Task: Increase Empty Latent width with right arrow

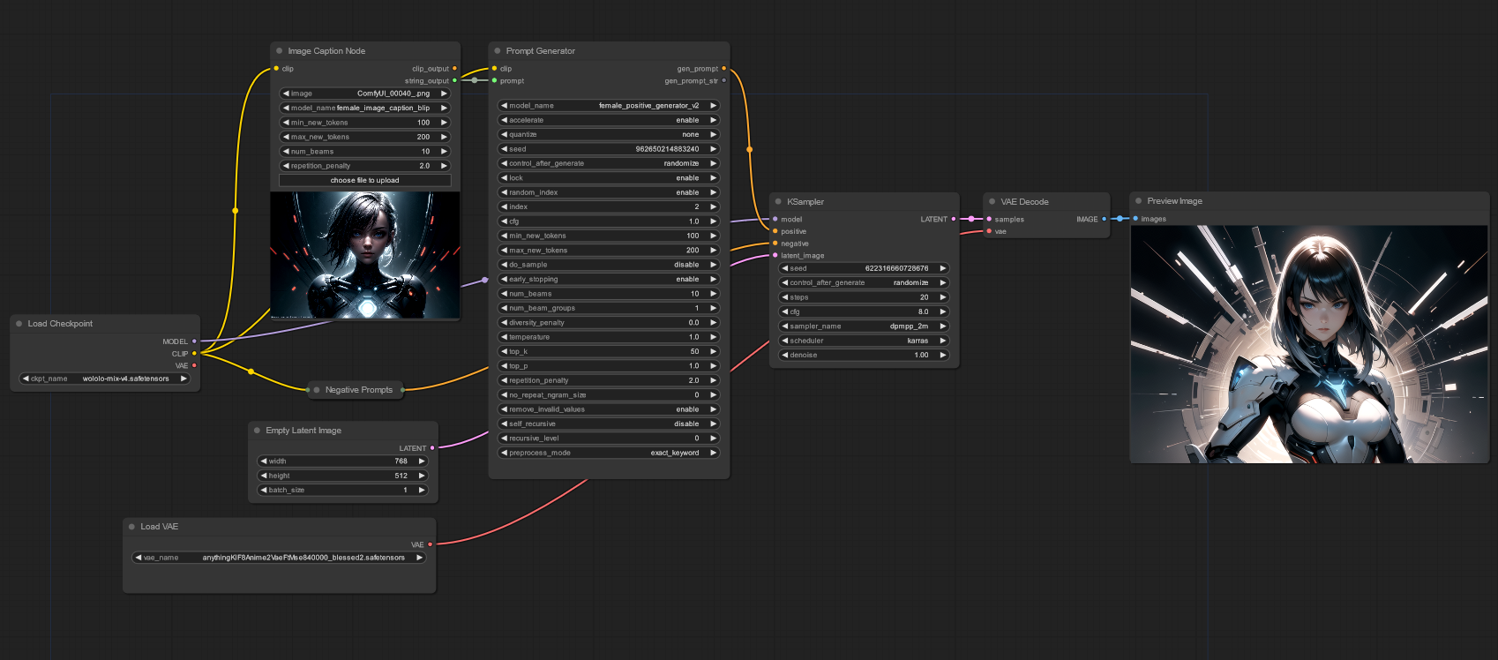Action: tap(422, 461)
